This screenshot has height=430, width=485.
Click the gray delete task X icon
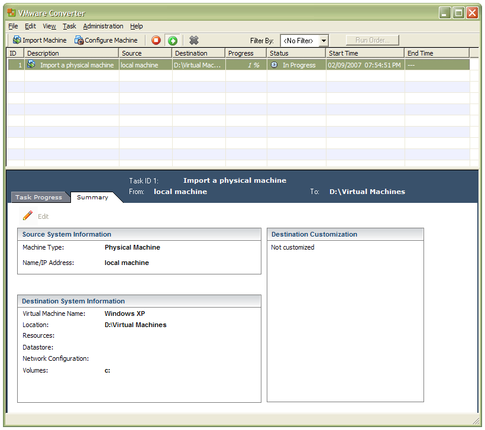point(194,40)
